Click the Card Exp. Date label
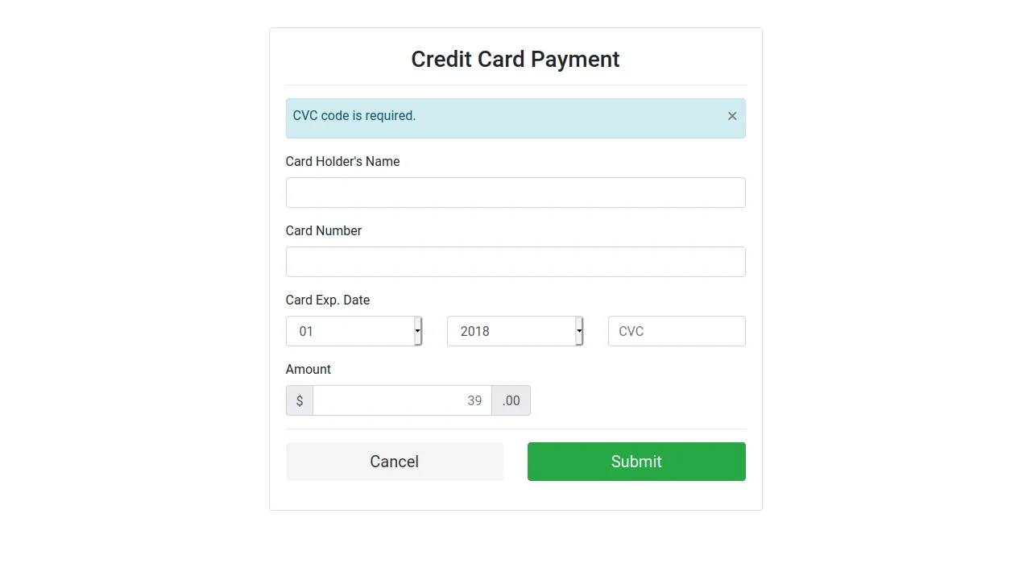The image size is (1031, 580). click(327, 300)
